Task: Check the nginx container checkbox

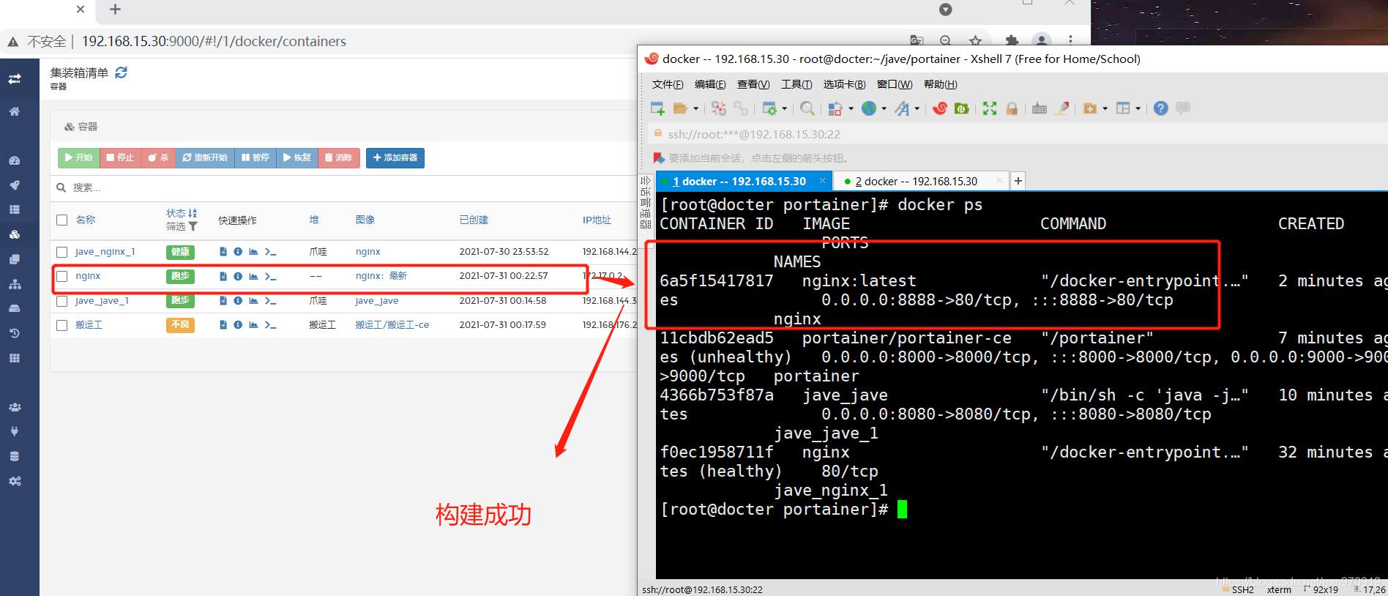Action: coord(62,277)
